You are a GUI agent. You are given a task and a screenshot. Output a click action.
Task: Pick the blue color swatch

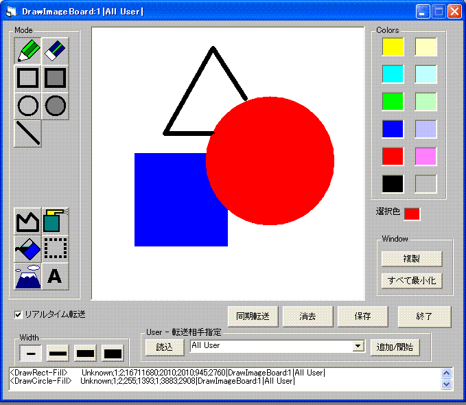(x=393, y=129)
